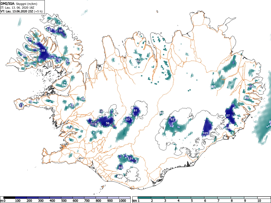Select the legend tick label 700
271x203 pixels.
click(87, 201)
